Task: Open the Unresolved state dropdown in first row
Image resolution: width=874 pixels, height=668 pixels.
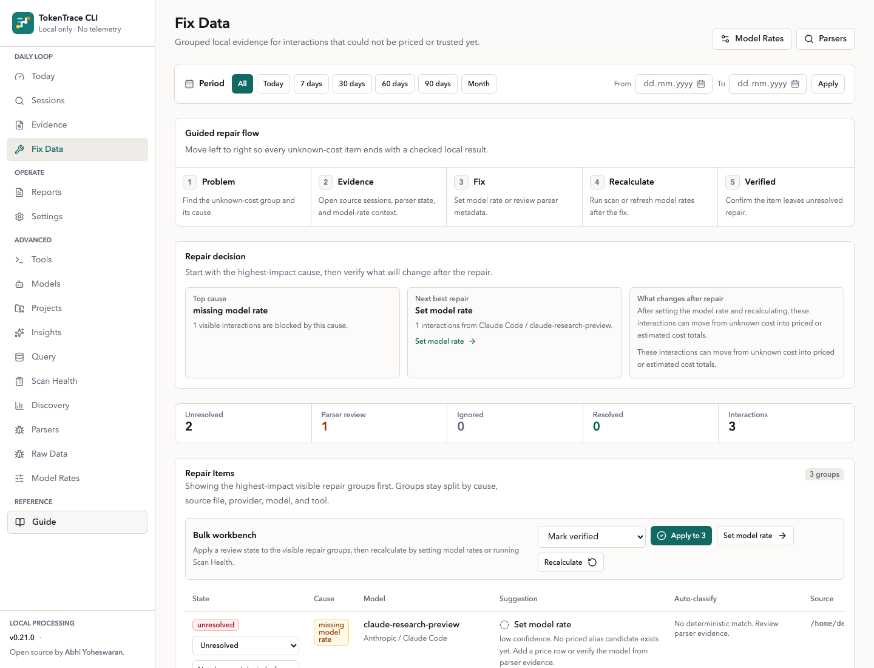Action: [x=246, y=646]
